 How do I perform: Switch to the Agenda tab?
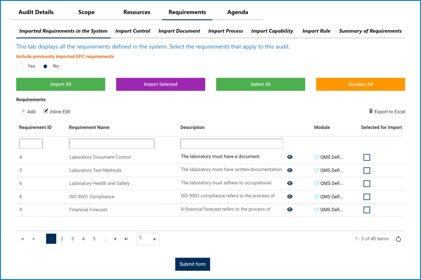click(x=237, y=12)
